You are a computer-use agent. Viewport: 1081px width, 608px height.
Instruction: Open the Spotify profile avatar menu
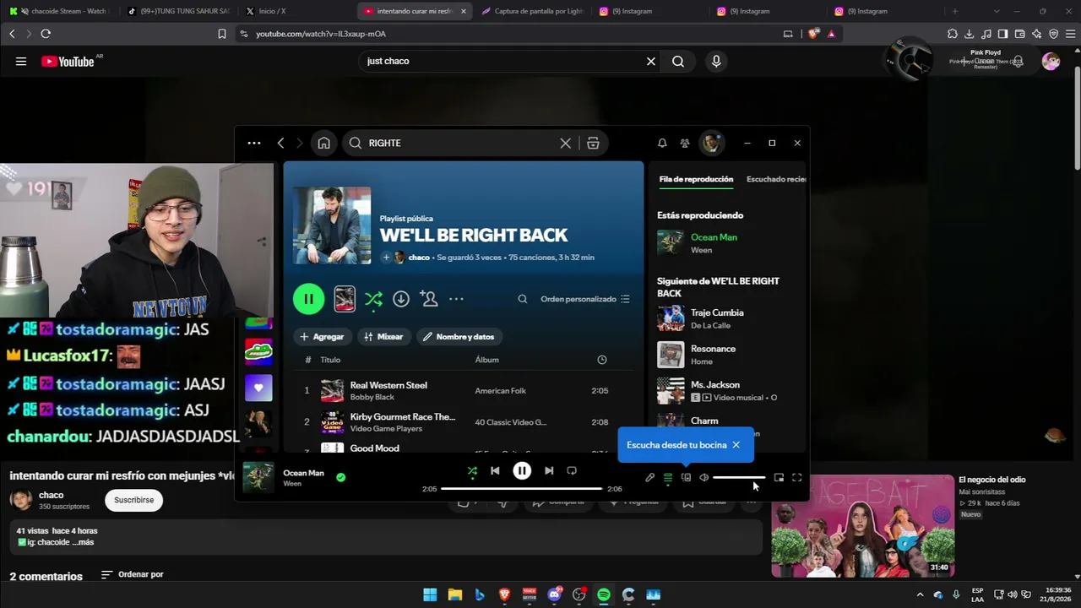(712, 143)
